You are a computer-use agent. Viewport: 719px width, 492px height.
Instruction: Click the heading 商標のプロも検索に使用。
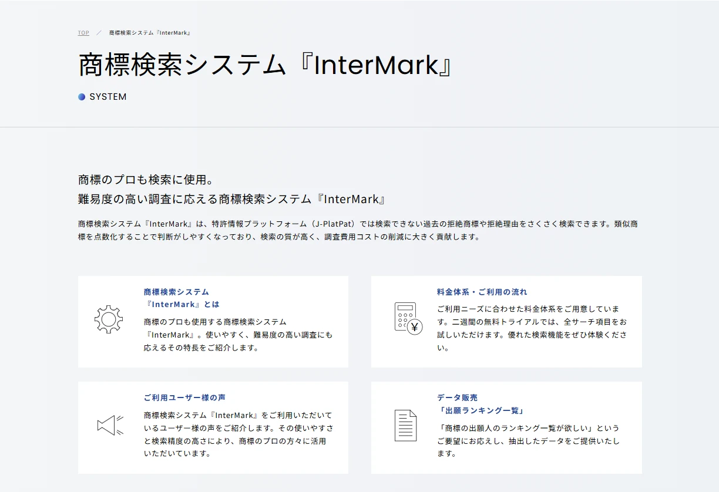pos(146,180)
